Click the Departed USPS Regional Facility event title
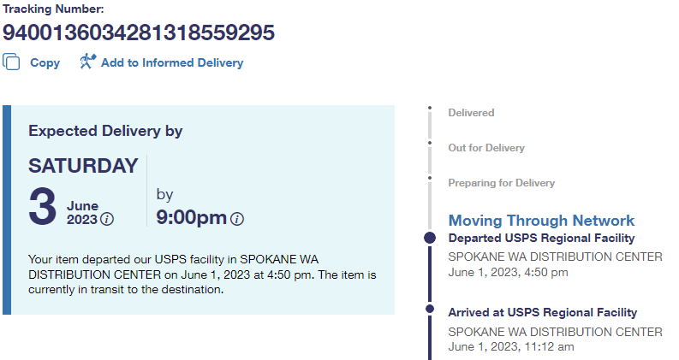 coord(541,238)
